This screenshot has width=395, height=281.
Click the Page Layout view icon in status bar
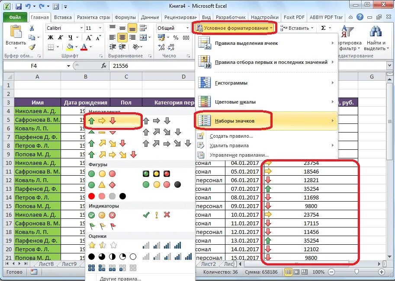click(x=296, y=272)
